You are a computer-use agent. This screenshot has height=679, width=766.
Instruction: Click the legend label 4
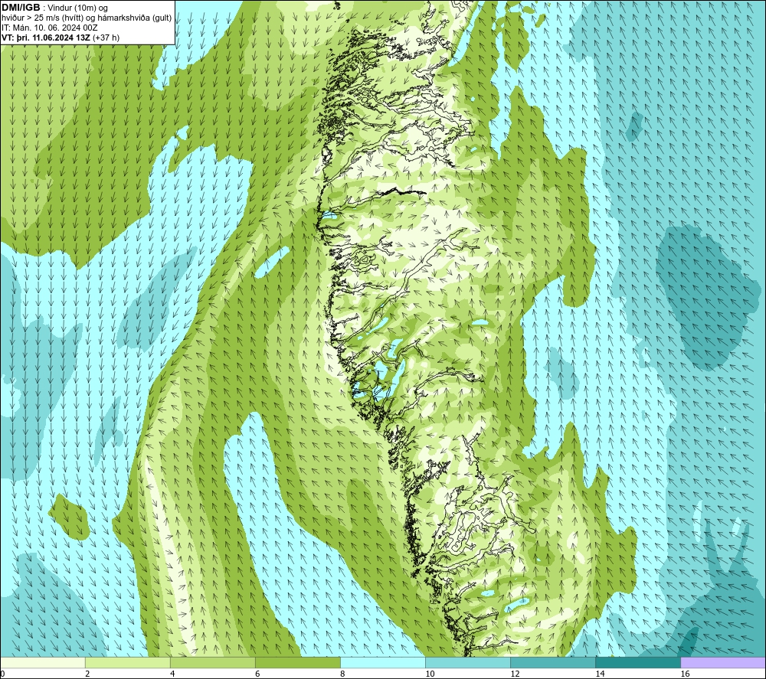coord(172,674)
